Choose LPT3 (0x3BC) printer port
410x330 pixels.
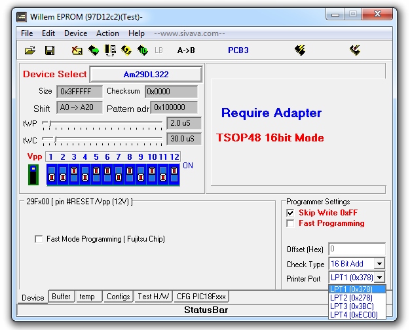pyautogui.click(x=357, y=306)
